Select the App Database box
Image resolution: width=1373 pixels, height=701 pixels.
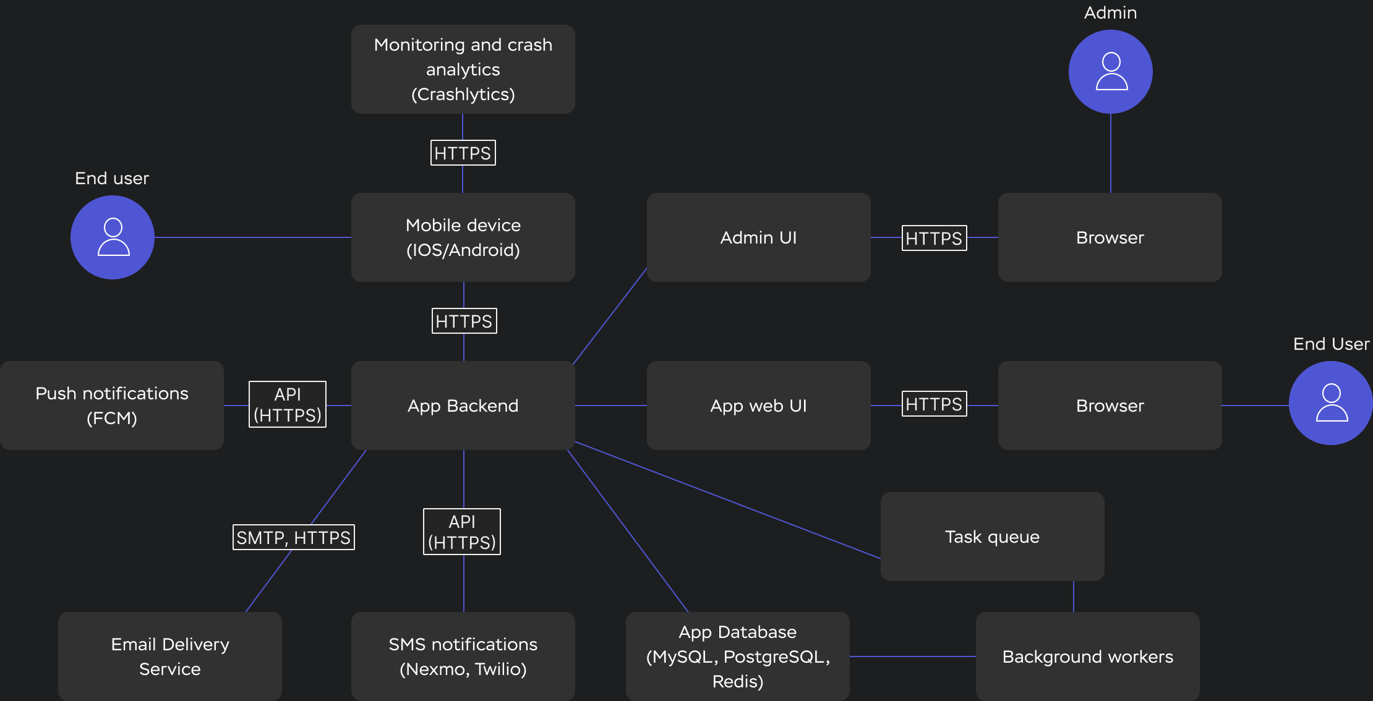click(x=737, y=656)
